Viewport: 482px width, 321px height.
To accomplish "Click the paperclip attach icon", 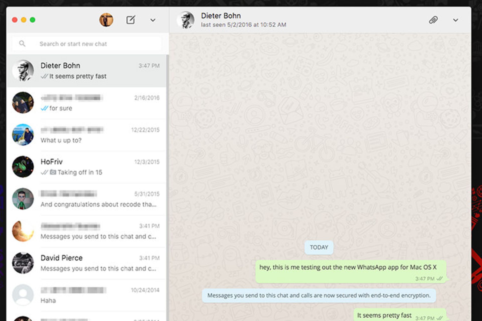I will pos(433,20).
